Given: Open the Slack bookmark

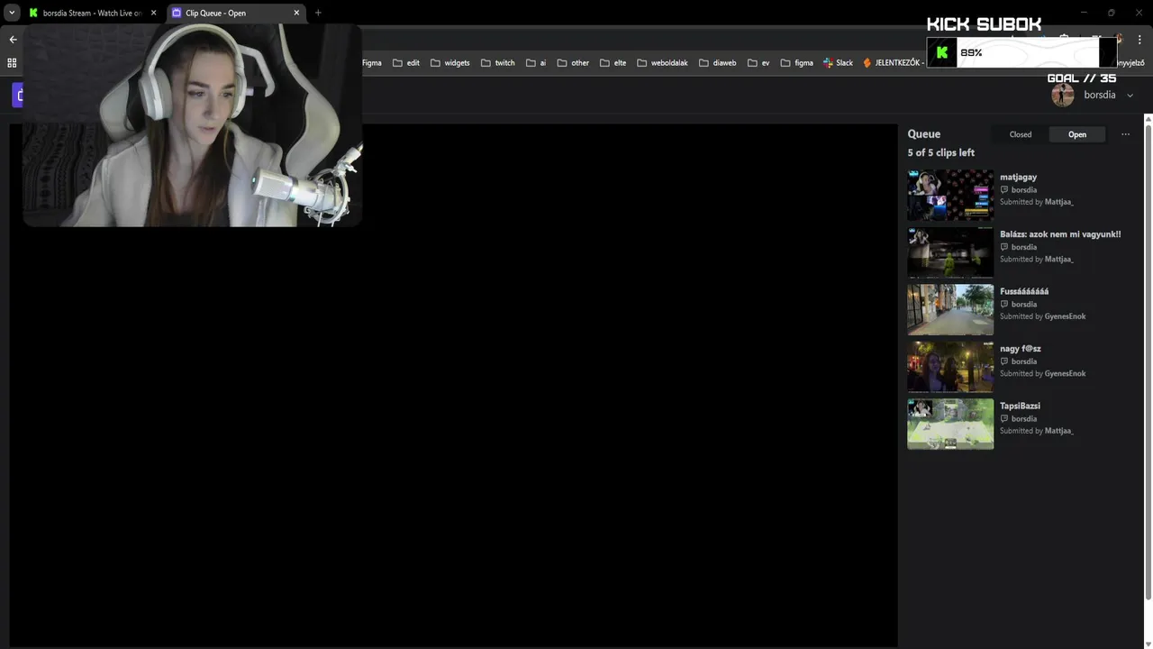Looking at the screenshot, I should point(839,63).
